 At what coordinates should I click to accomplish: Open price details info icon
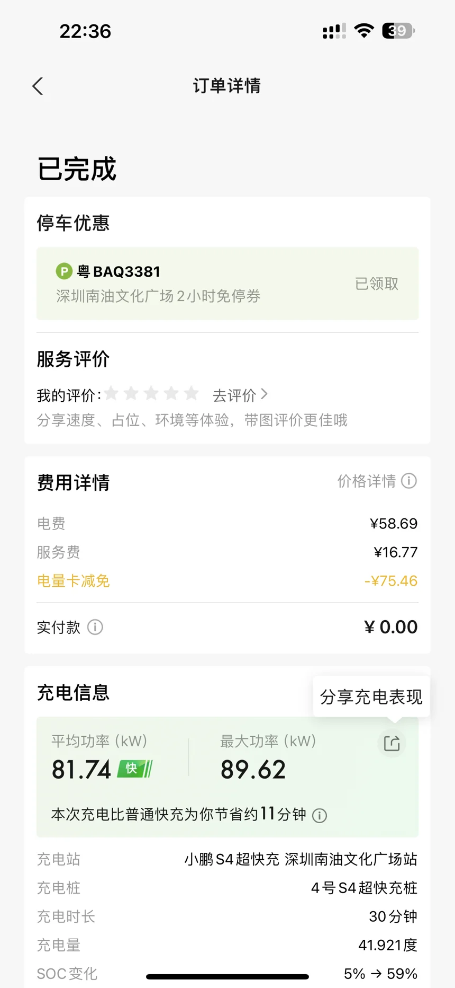click(409, 481)
